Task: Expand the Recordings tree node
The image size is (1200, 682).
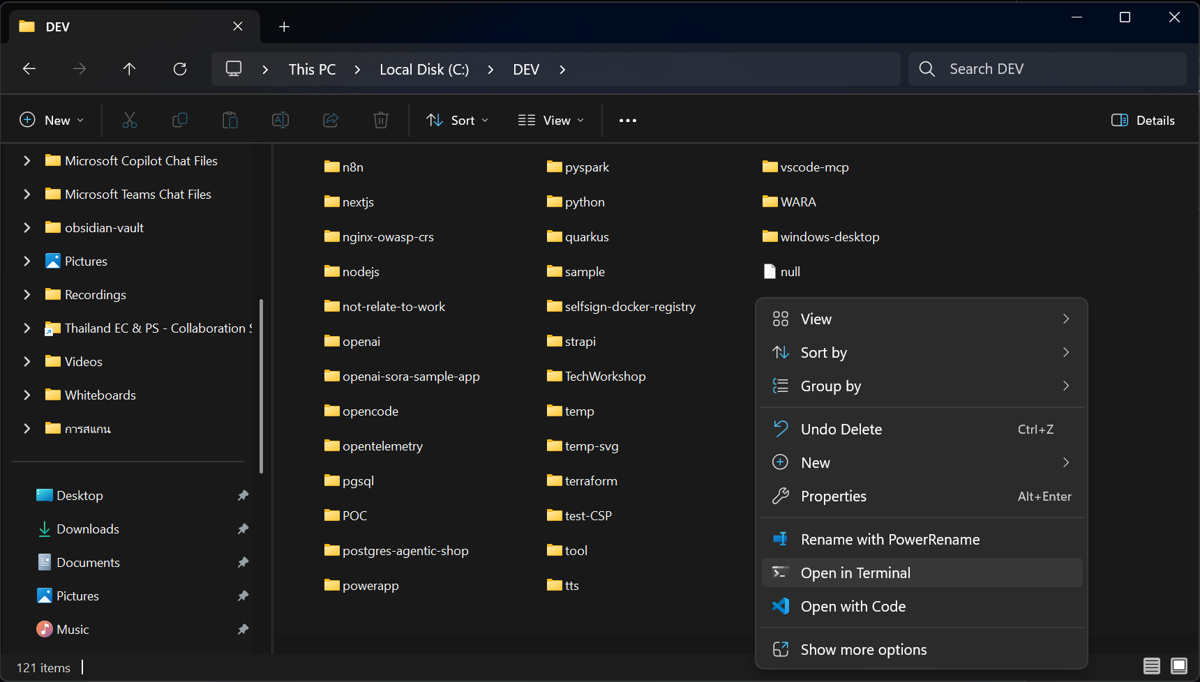Action: pyautogui.click(x=27, y=294)
